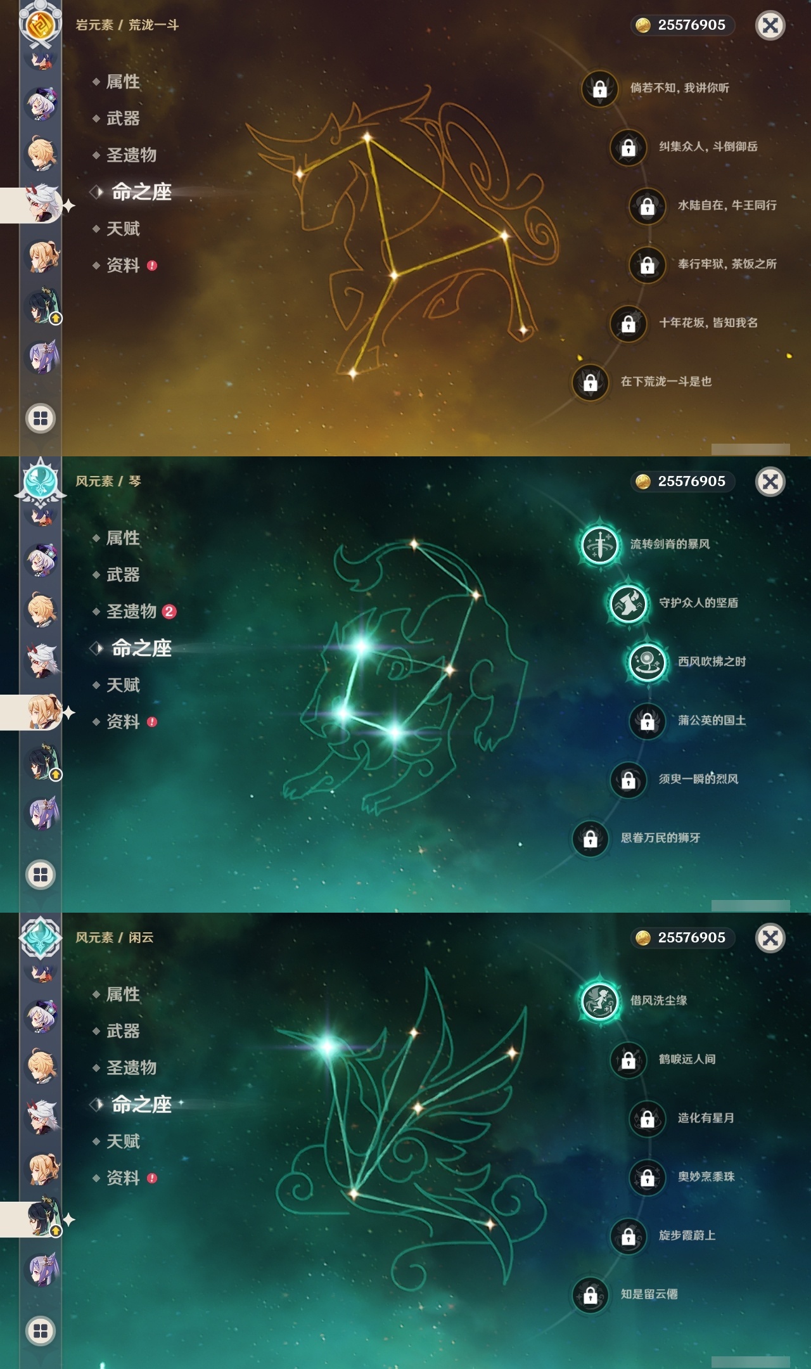
Task: Click the brightest star on 闲云's crane constellation
Action: (x=328, y=1046)
